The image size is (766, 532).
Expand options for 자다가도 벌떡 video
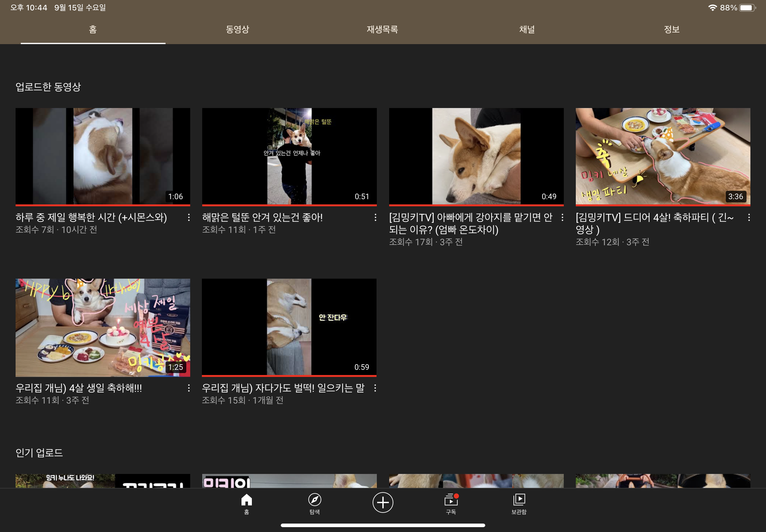[375, 388]
